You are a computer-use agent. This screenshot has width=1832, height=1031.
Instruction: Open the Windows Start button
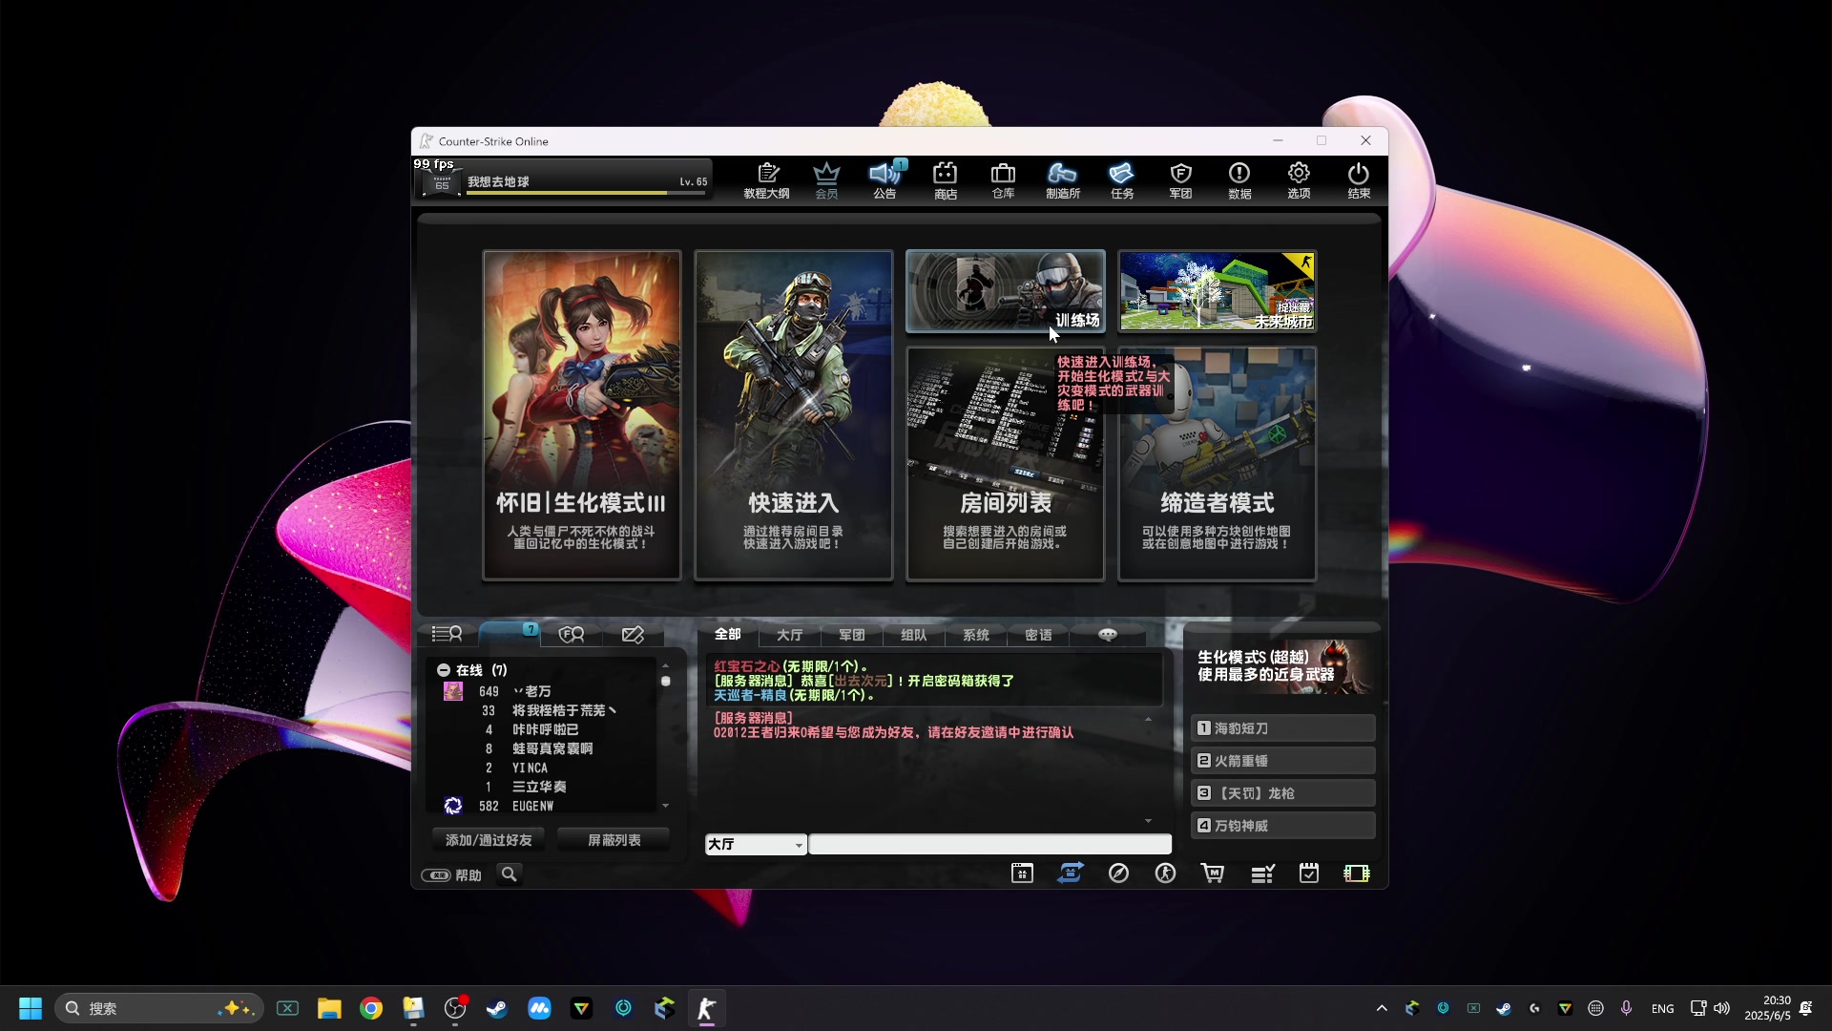click(x=31, y=1008)
